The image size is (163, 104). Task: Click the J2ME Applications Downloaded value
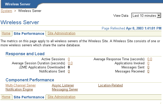69,67
